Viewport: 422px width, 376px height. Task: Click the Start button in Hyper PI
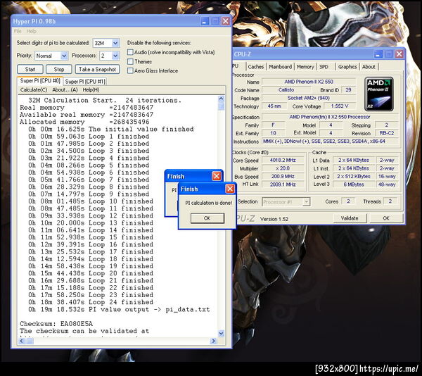point(30,69)
